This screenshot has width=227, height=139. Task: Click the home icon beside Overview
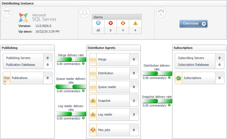click(x=161, y=12)
